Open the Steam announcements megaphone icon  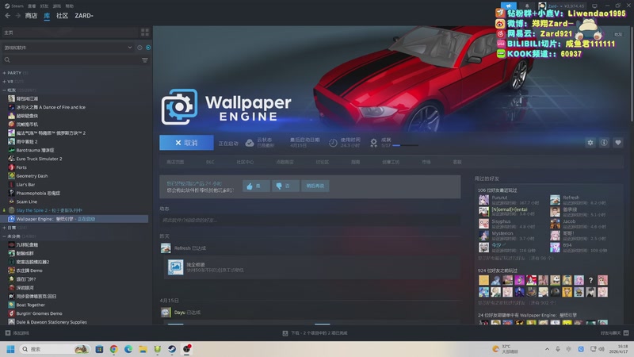coord(508,6)
